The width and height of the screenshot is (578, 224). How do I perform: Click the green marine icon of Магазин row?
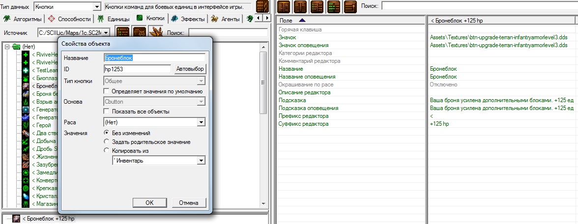click(x=26, y=204)
